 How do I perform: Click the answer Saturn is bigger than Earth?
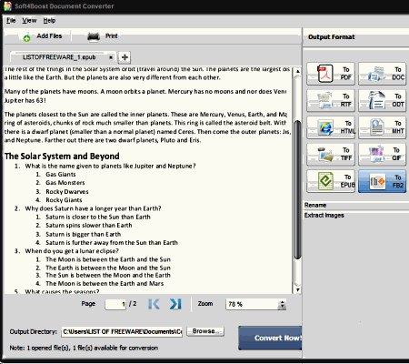(84, 234)
